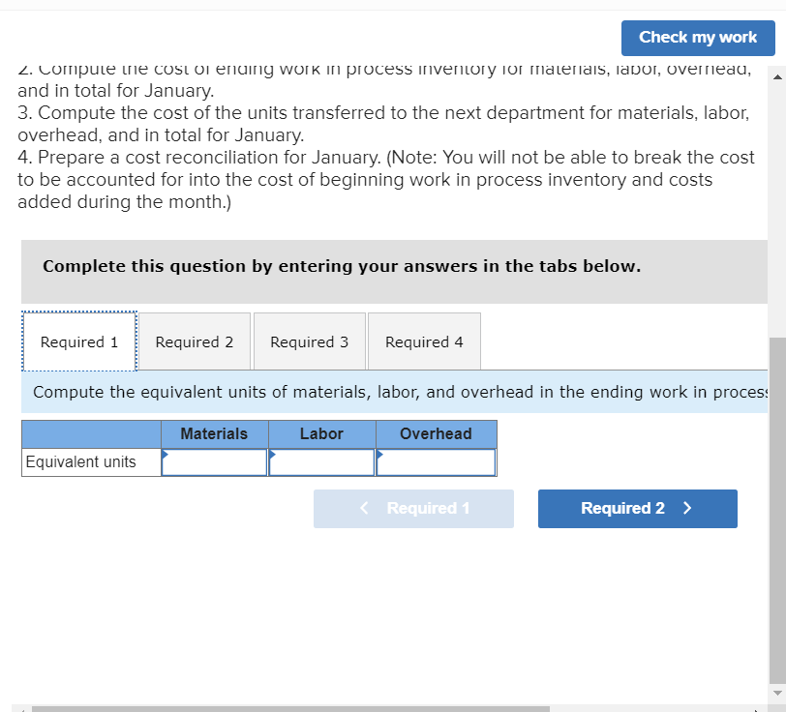Switch to the Required 1 tab

tap(79, 341)
